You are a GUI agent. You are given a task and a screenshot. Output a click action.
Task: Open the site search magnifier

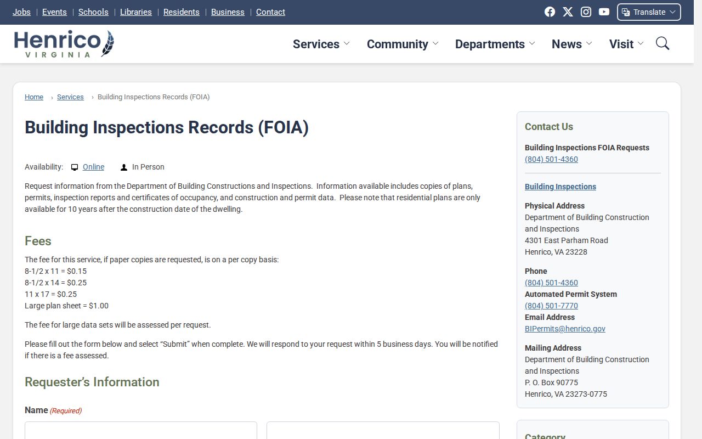[x=663, y=44]
